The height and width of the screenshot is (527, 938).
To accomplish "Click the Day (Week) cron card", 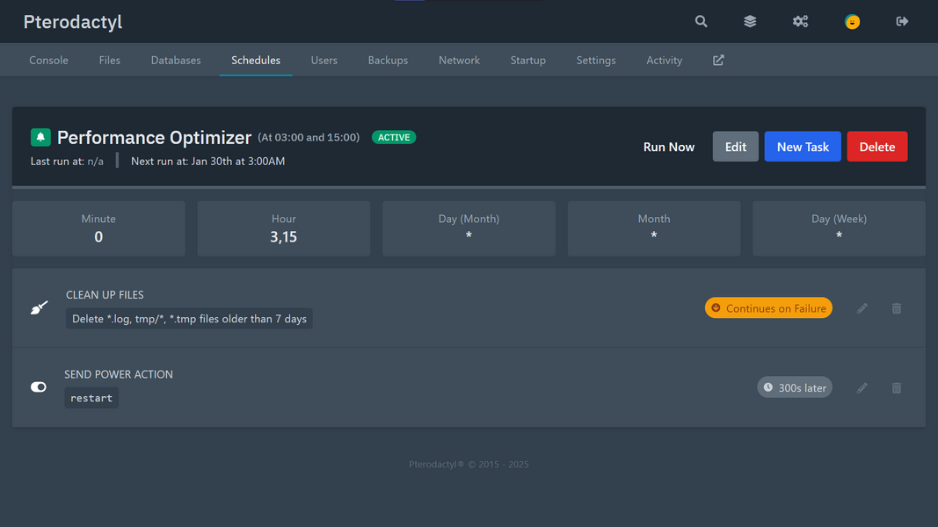I will click(x=840, y=229).
